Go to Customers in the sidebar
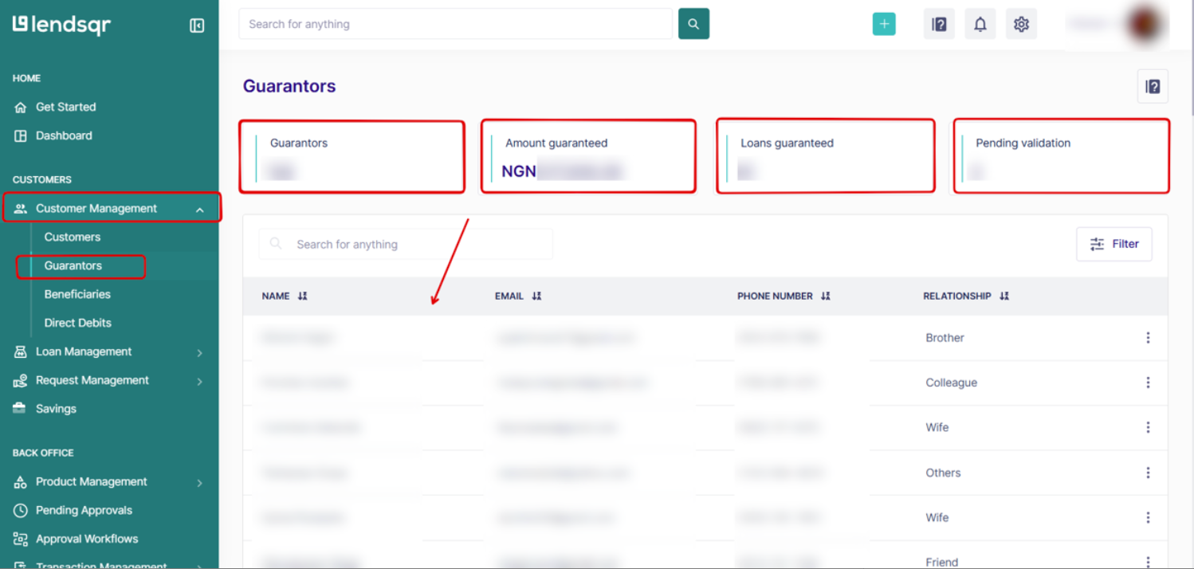The height and width of the screenshot is (569, 1194). click(x=73, y=237)
